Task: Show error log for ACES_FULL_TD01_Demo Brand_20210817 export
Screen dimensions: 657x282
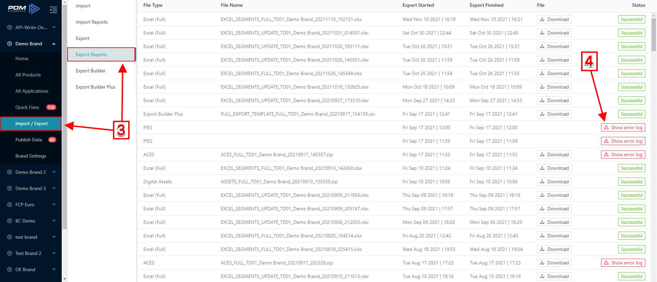Action: point(623,263)
